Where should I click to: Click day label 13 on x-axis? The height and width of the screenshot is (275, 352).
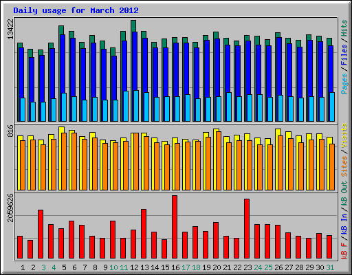coord(144,267)
